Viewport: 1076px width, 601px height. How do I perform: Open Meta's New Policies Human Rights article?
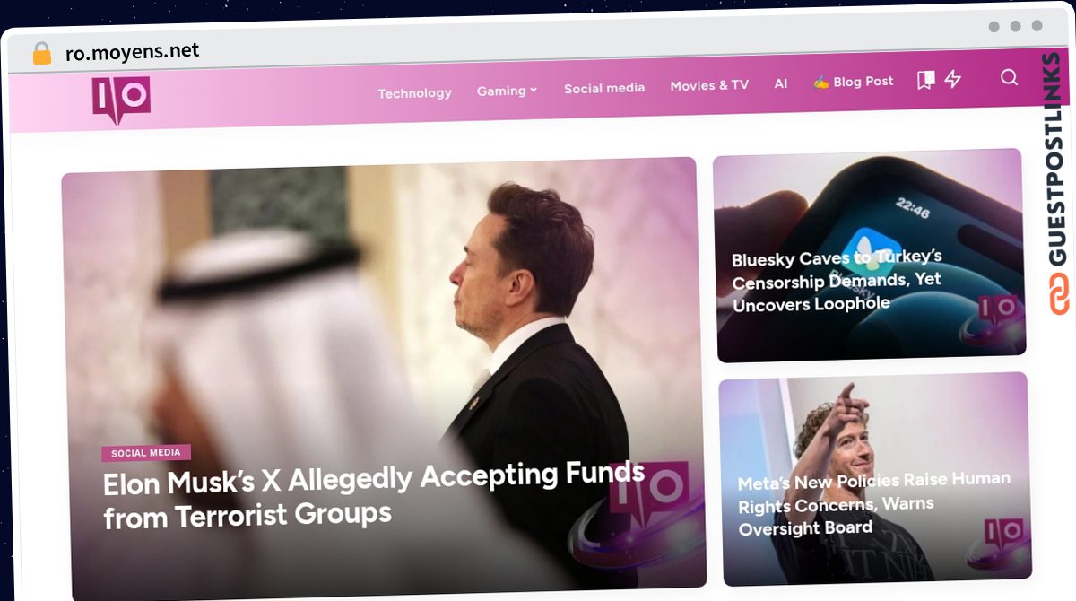click(x=874, y=504)
